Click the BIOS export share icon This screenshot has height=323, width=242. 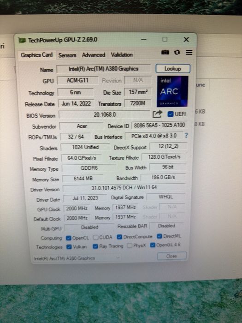tap(157, 114)
